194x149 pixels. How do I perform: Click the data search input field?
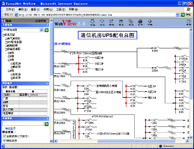23,124
